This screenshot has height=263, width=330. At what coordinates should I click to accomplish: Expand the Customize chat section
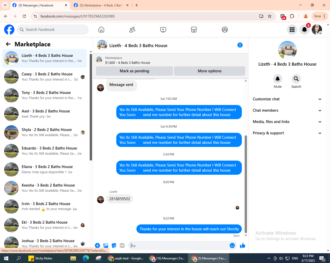[x=287, y=99]
